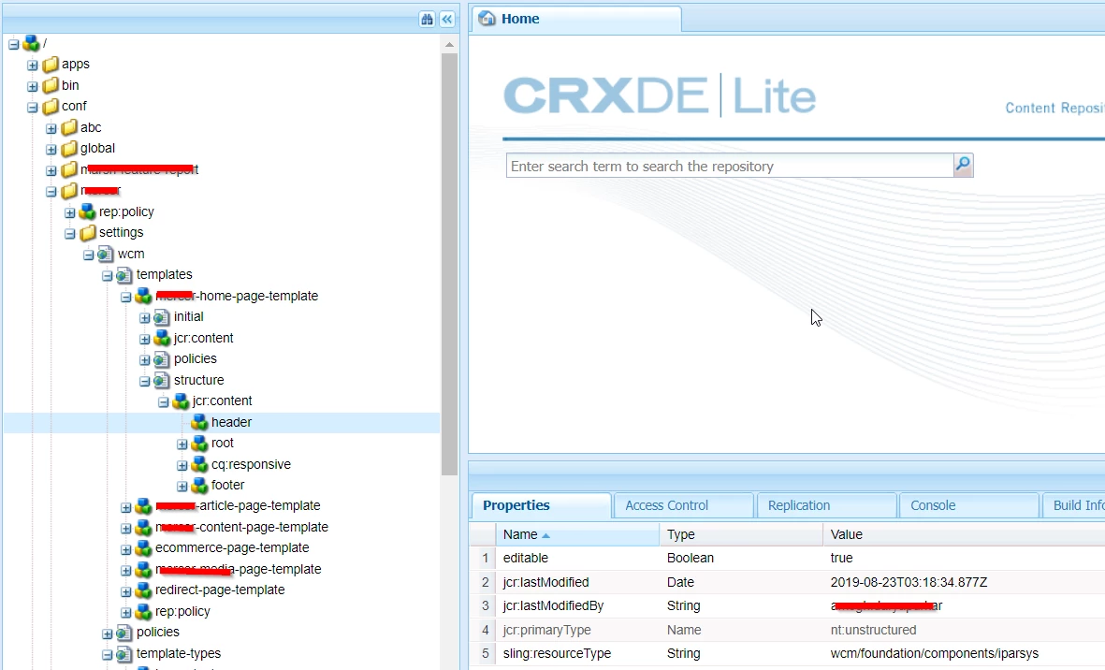Collapse the structure node

144,381
